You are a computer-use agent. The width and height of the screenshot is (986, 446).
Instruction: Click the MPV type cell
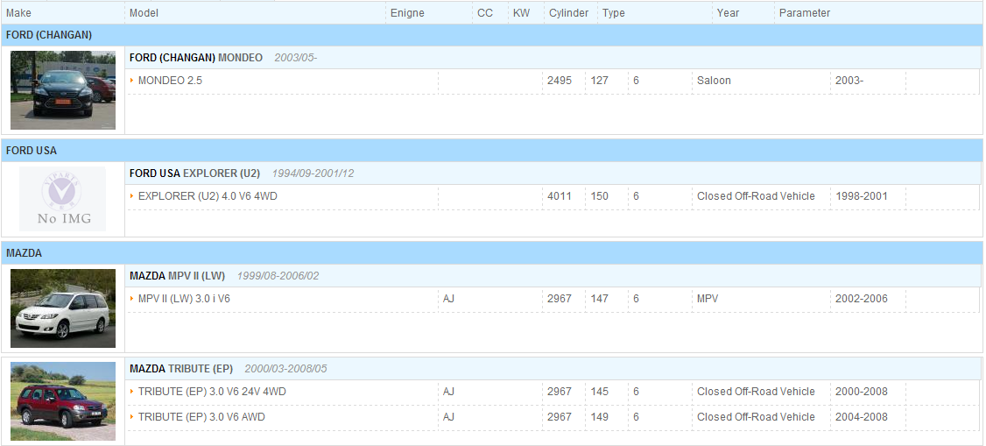708,299
